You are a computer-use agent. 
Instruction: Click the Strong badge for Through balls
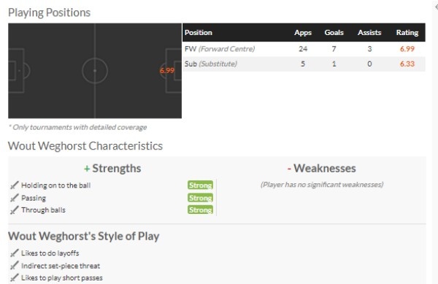click(200, 210)
